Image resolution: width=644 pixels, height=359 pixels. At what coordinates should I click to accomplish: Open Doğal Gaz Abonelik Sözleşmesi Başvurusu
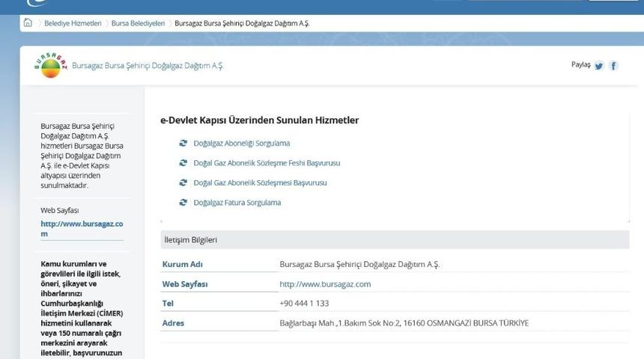260,182
